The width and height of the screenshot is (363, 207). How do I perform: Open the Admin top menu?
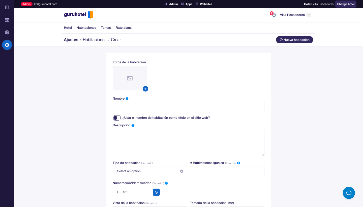click(171, 4)
